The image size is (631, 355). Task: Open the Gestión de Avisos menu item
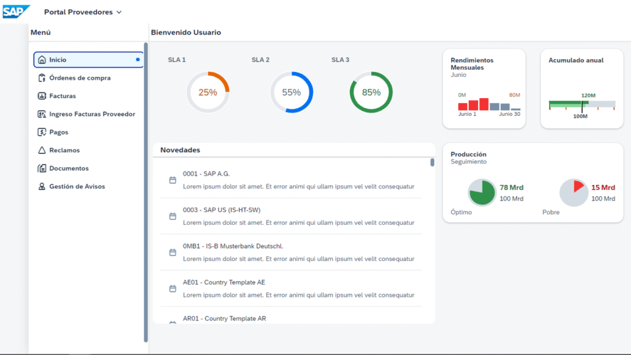(x=77, y=187)
